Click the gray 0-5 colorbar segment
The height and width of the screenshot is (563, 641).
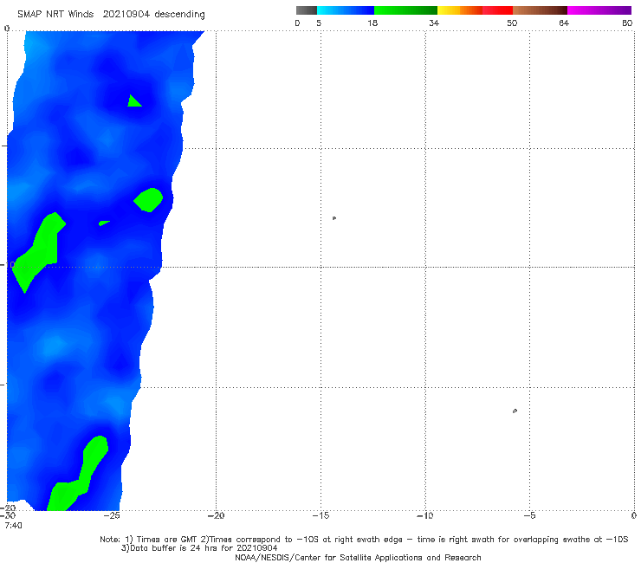pyautogui.click(x=307, y=10)
